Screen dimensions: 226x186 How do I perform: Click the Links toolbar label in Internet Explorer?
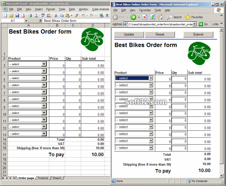pos(216,24)
